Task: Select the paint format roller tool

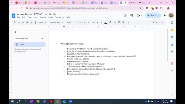Action: (35, 23)
